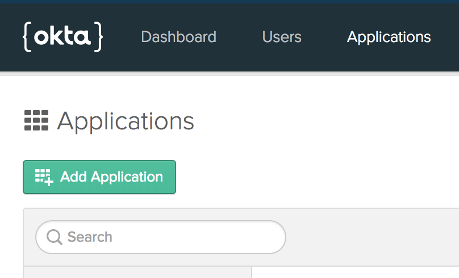This screenshot has width=459, height=278.
Task: Click the gray filter bar beside Search
Action: (372, 237)
